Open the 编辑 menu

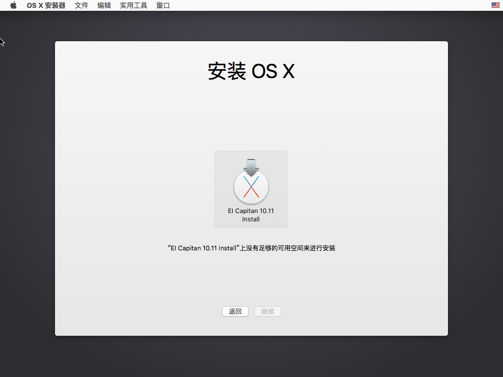(x=104, y=5)
